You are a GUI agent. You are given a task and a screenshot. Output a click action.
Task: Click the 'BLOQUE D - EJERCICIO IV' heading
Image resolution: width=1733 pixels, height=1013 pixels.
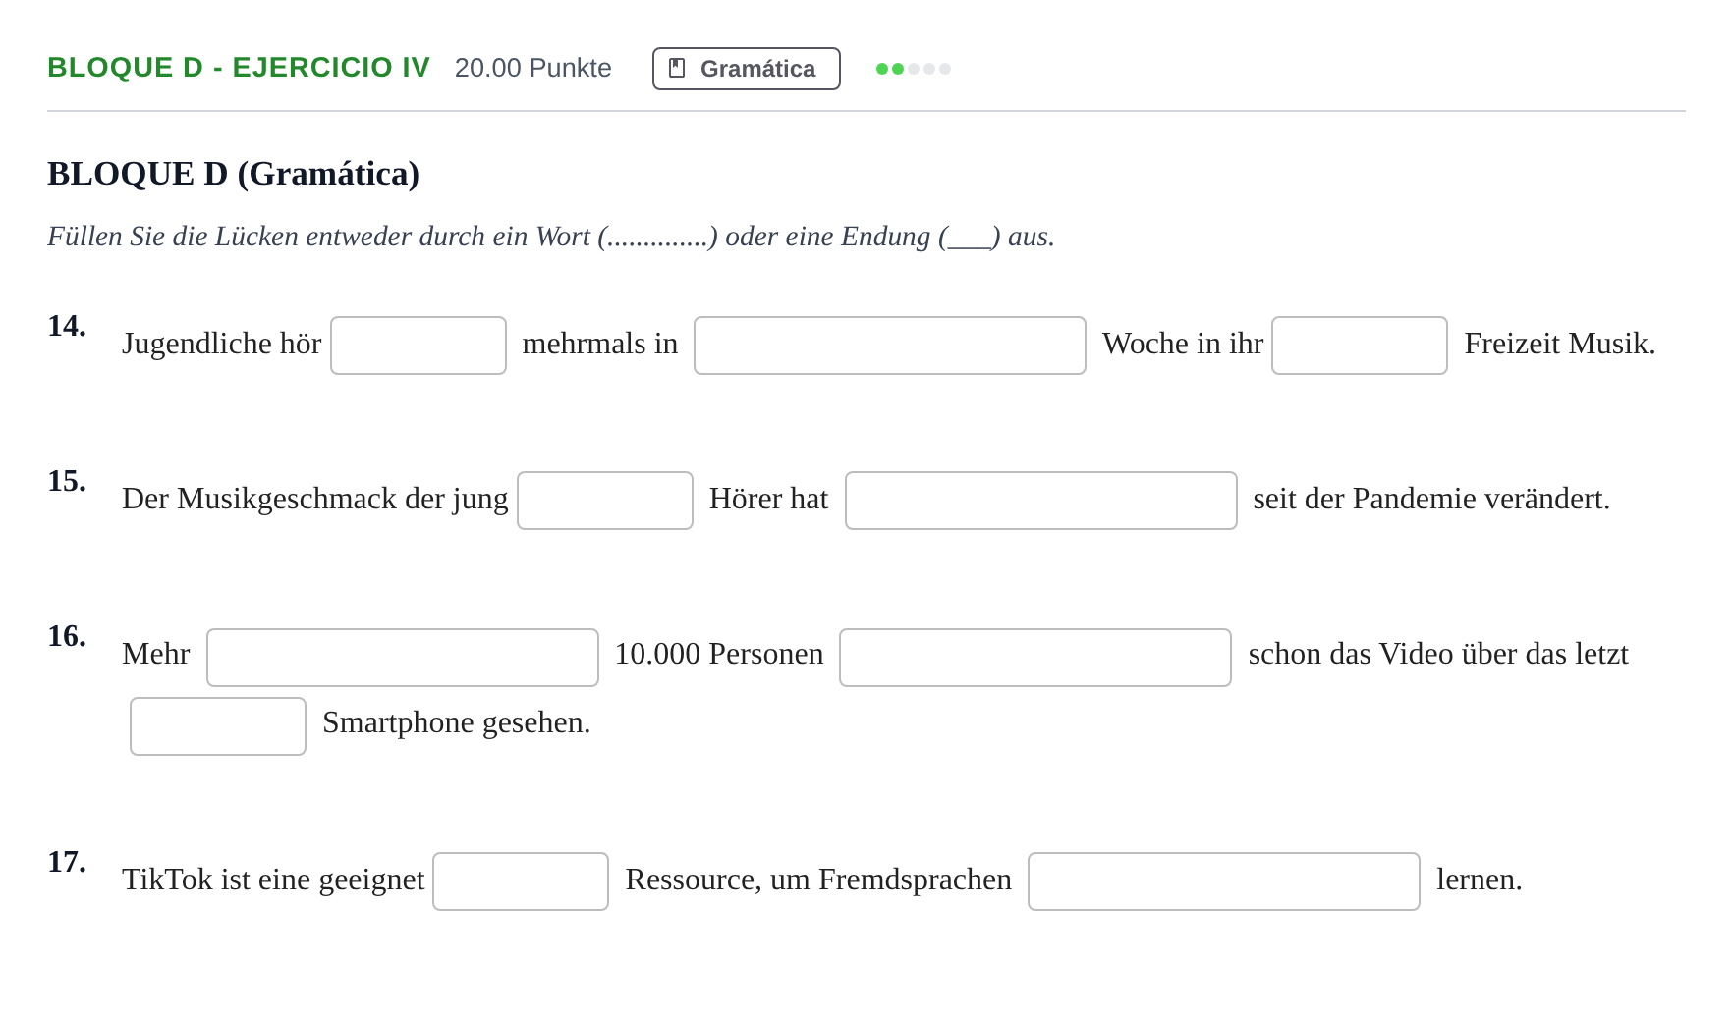(x=239, y=68)
